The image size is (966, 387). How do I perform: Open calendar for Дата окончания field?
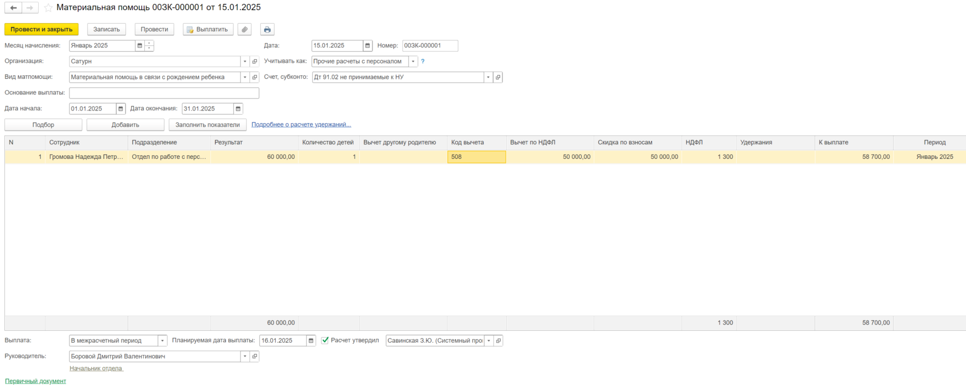click(238, 109)
